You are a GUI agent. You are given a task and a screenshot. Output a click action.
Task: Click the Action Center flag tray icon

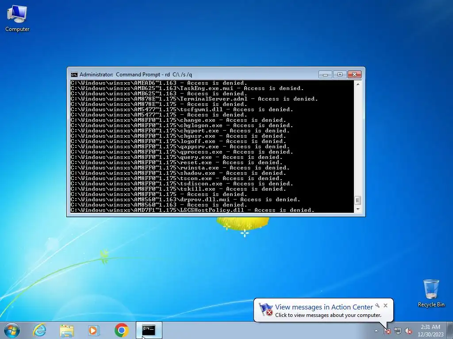pos(387,331)
